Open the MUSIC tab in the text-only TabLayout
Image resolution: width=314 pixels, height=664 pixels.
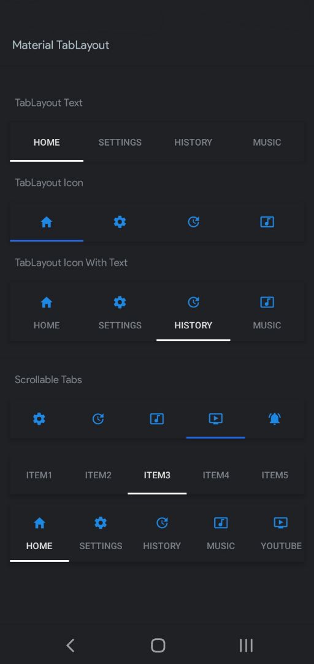click(x=267, y=142)
